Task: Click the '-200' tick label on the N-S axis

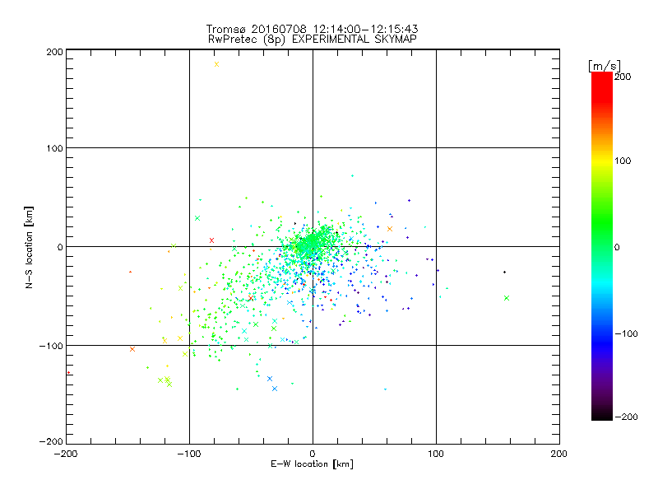Action: 51,441
